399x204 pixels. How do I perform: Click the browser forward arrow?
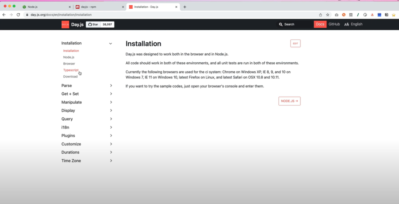pyautogui.click(x=11, y=15)
